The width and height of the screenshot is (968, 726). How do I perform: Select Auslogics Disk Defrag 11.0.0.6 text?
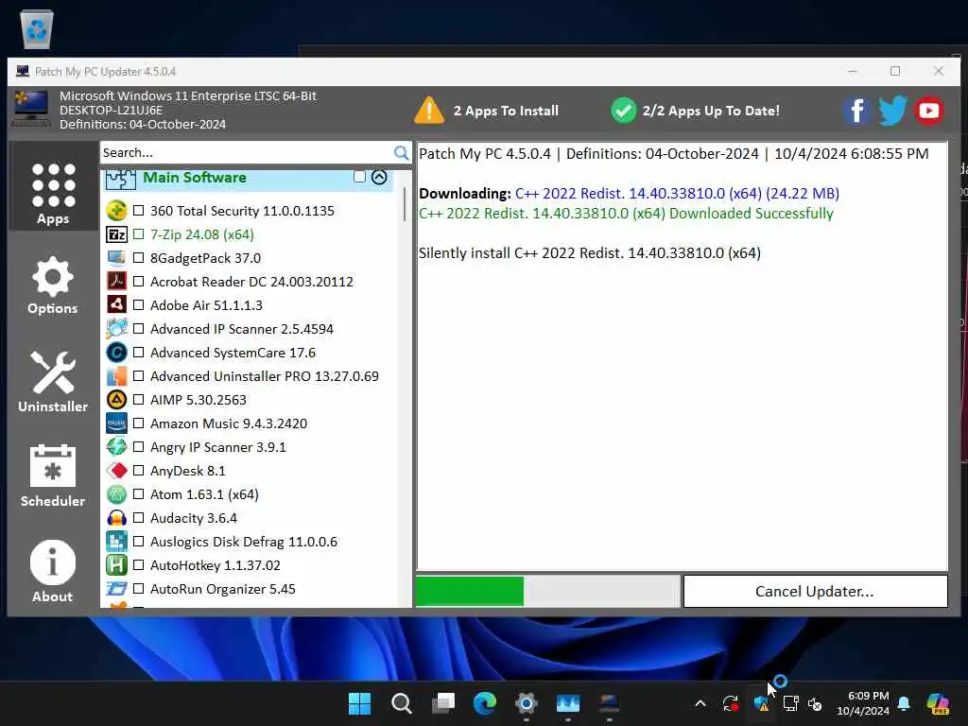click(244, 542)
